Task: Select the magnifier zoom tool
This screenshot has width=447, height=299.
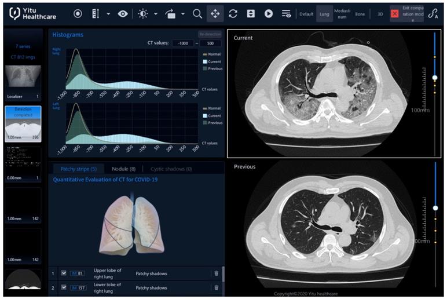Action: (197, 13)
